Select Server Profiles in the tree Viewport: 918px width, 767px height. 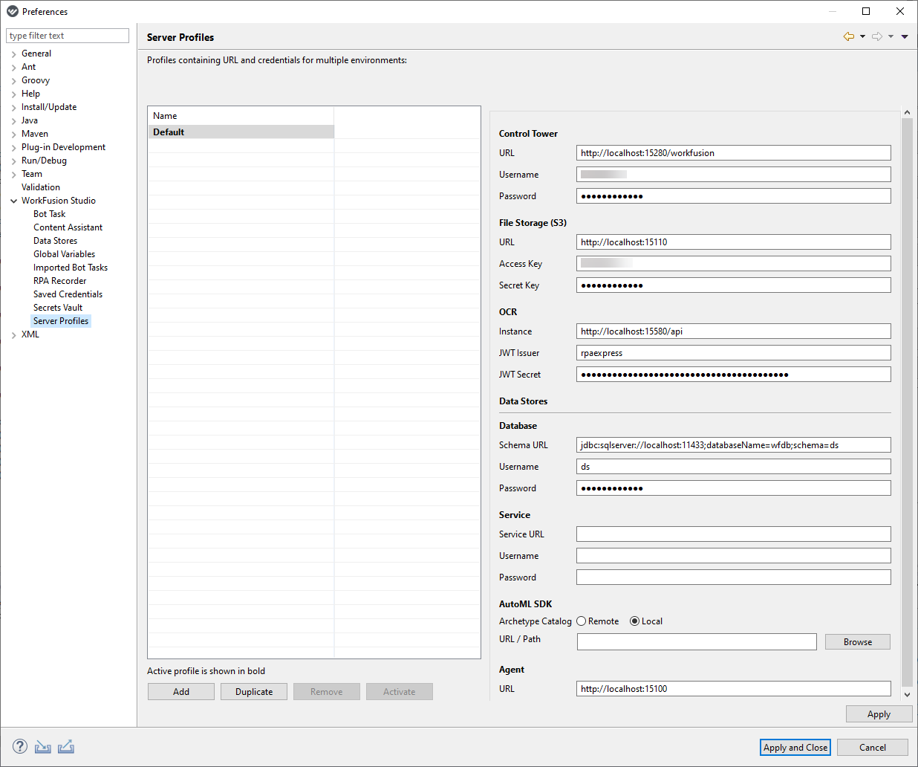pos(61,321)
